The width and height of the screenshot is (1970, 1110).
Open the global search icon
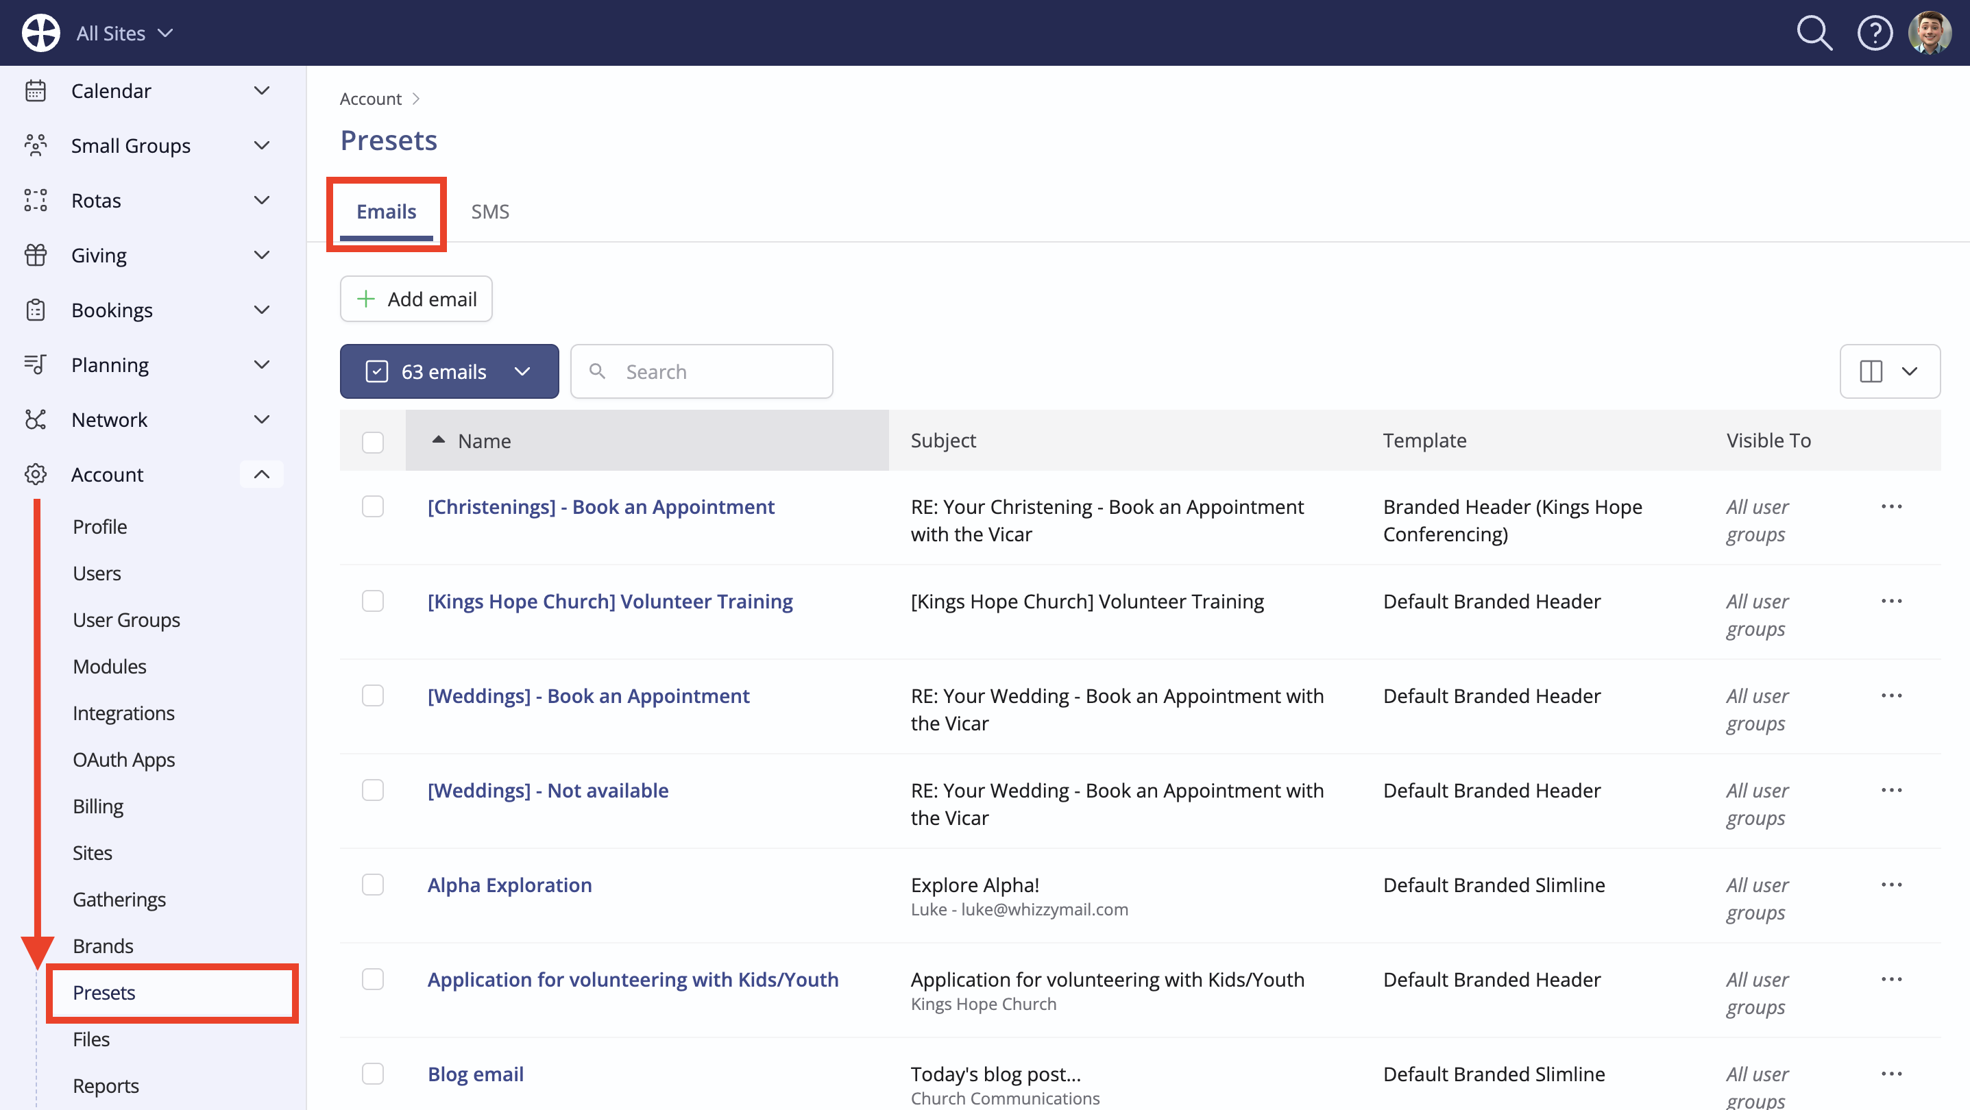pyautogui.click(x=1814, y=33)
